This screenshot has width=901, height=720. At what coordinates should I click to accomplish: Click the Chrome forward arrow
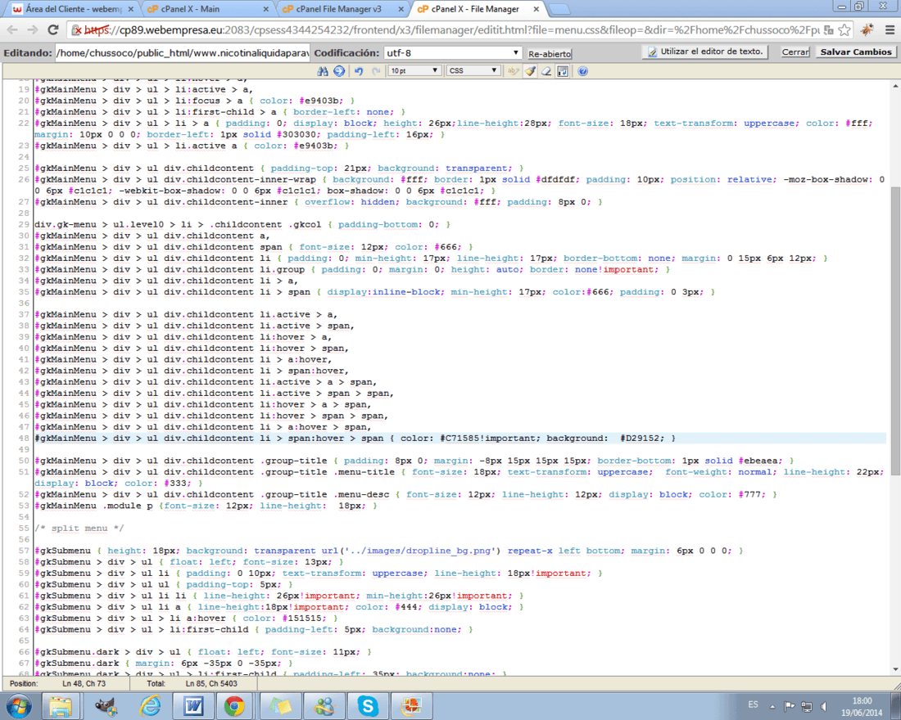click(33, 29)
